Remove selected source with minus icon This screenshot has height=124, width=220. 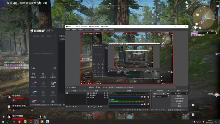(x=92, y=107)
